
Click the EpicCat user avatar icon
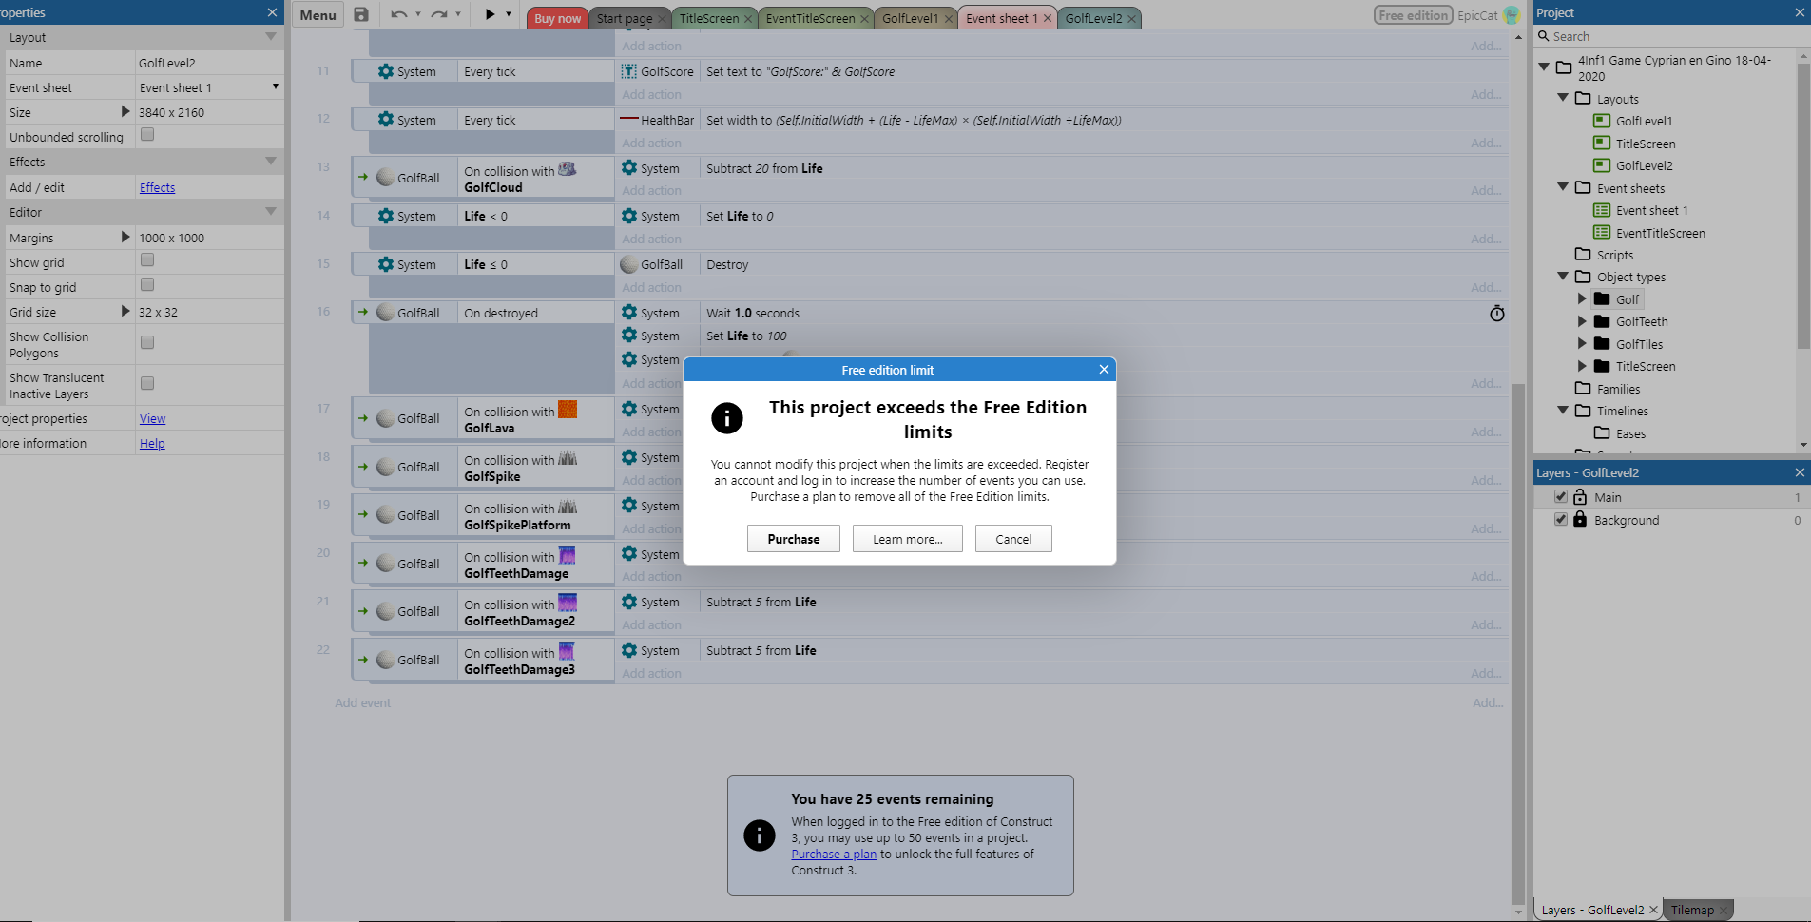[1512, 15]
